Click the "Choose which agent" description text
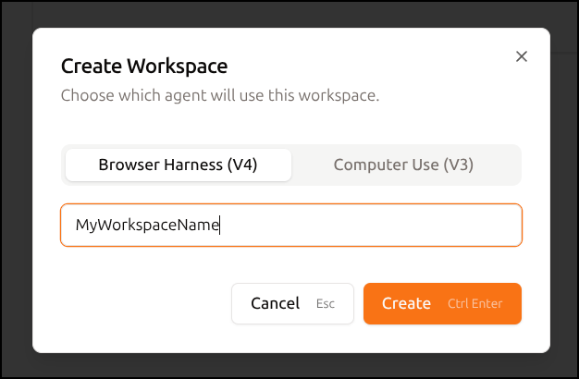Screen dimensions: 579x379 click(220, 95)
